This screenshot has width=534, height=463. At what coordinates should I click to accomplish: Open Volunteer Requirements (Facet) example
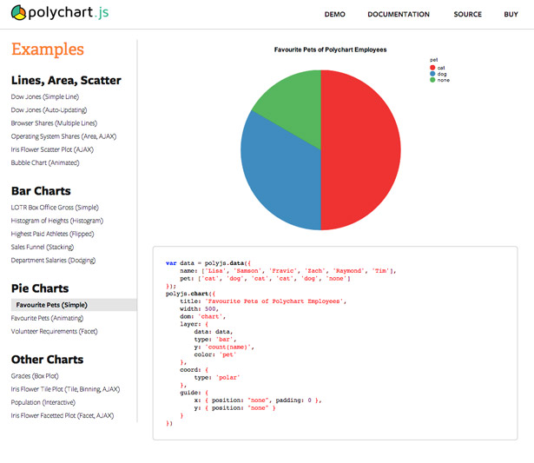(x=54, y=332)
